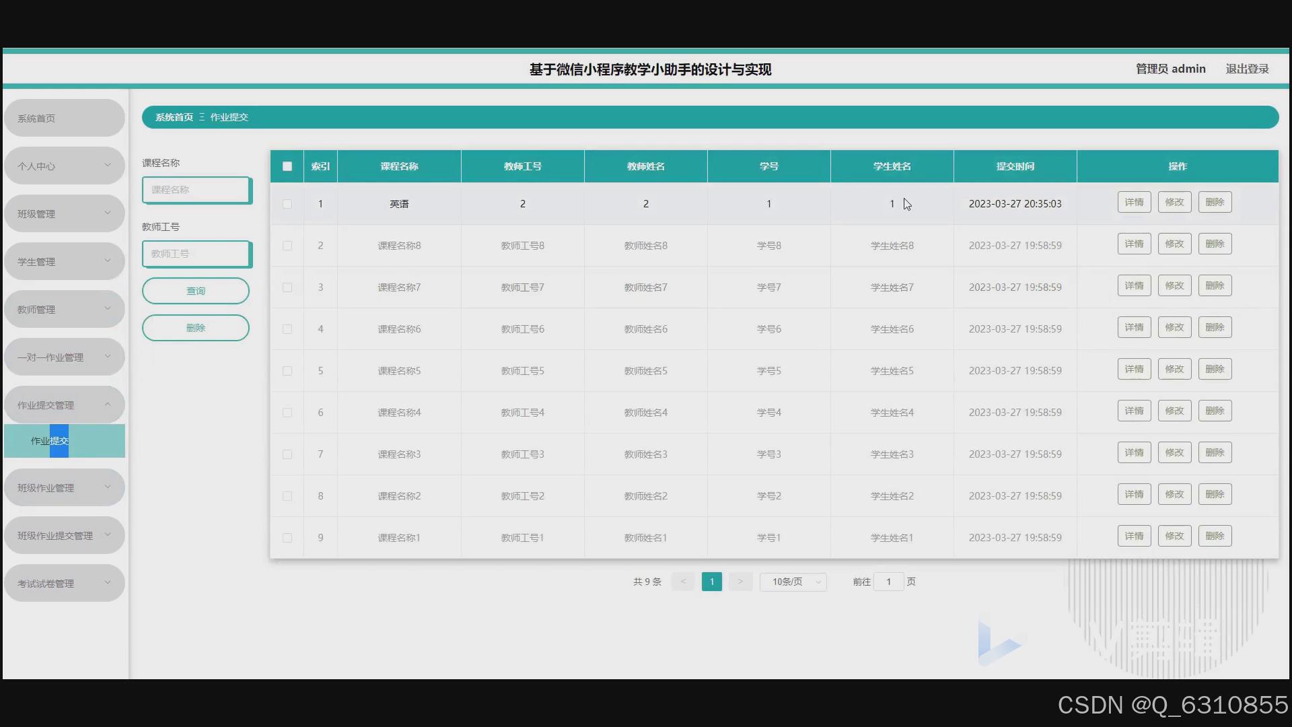This screenshot has height=727, width=1292.
Task: Click the previous page arrow in pagination
Action: pyautogui.click(x=683, y=582)
